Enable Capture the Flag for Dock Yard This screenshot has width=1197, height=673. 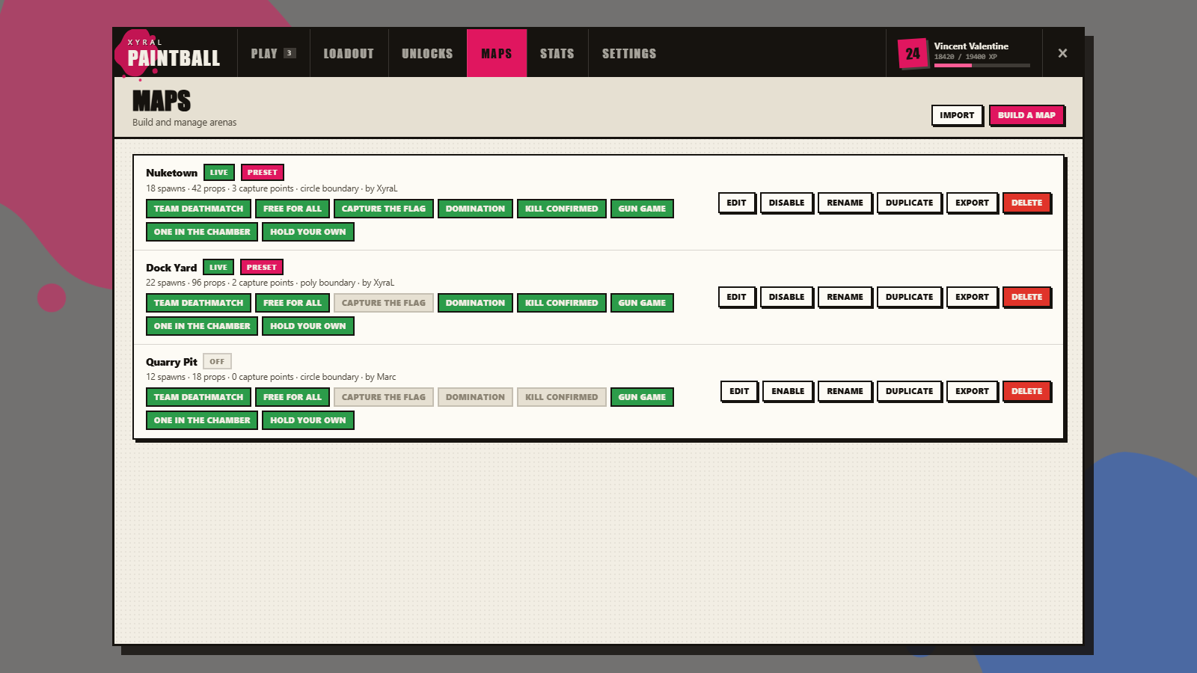[384, 303]
